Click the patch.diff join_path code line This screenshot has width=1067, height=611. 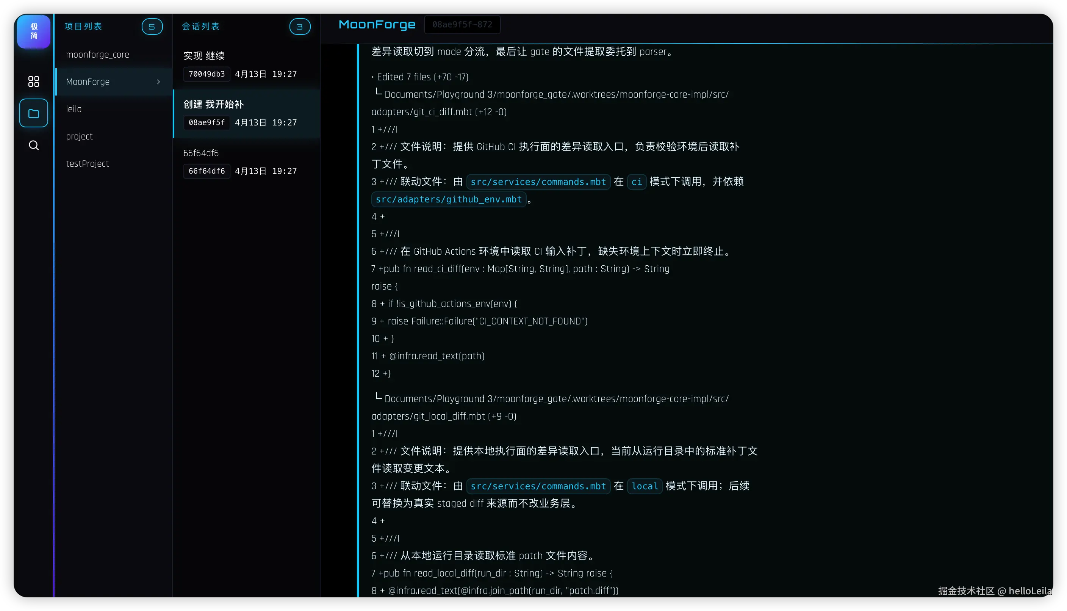[495, 591]
